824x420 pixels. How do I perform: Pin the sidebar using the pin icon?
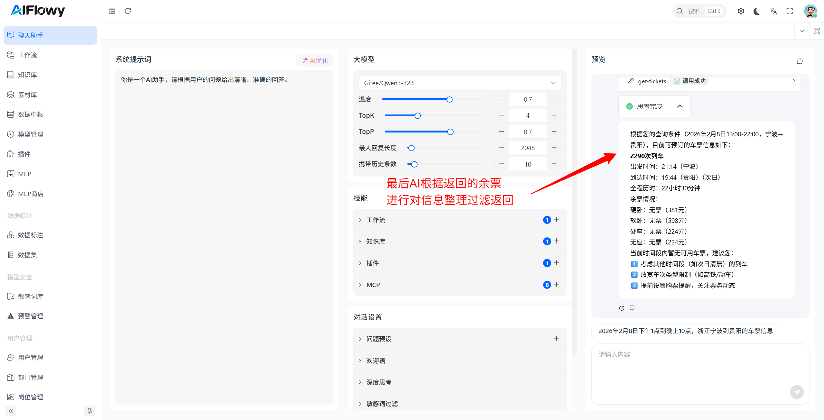click(89, 411)
